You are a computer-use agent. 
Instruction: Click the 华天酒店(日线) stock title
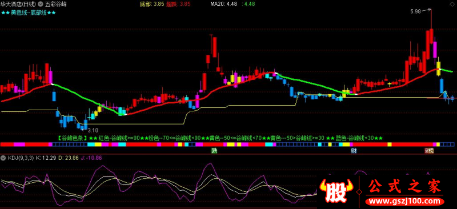click(19, 5)
